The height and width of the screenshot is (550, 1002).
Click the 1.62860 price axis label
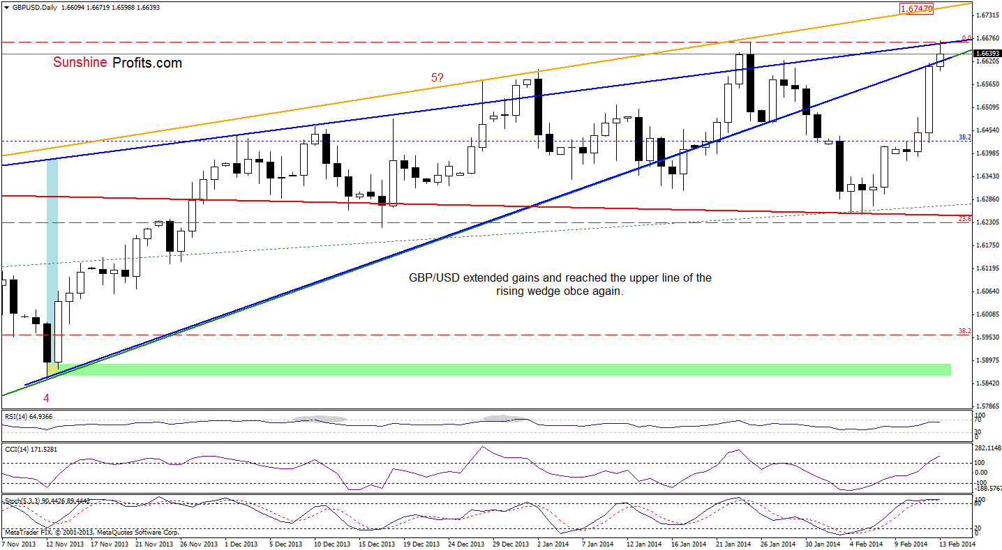click(987, 199)
